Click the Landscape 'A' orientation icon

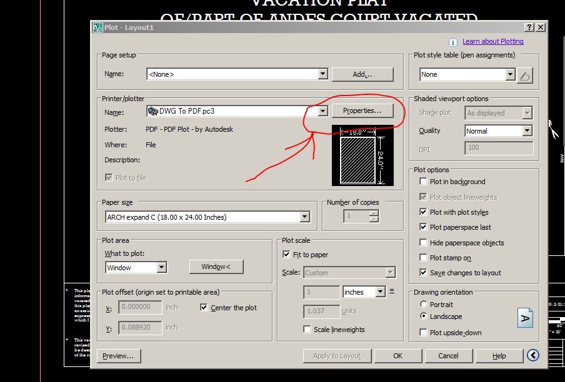click(524, 318)
